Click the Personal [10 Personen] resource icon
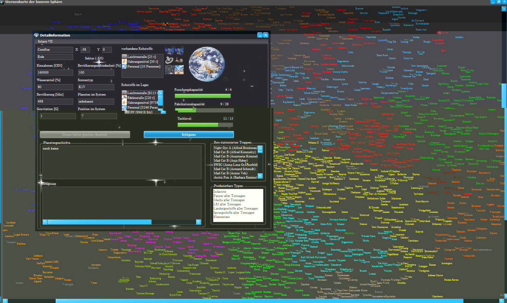The height and width of the screenshot is (303, 507). (124, 66)
